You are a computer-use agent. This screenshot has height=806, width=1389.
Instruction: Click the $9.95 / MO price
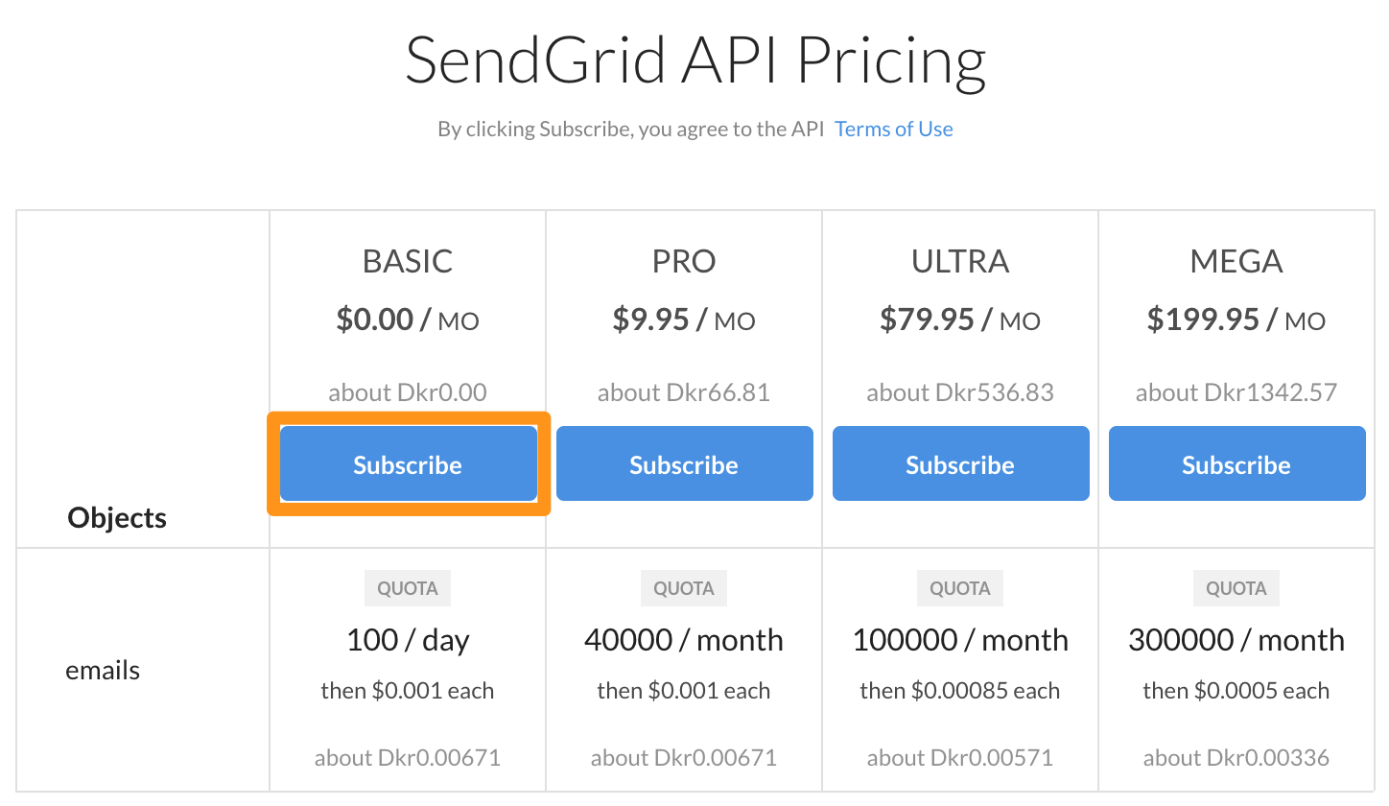tap(684, 320)
